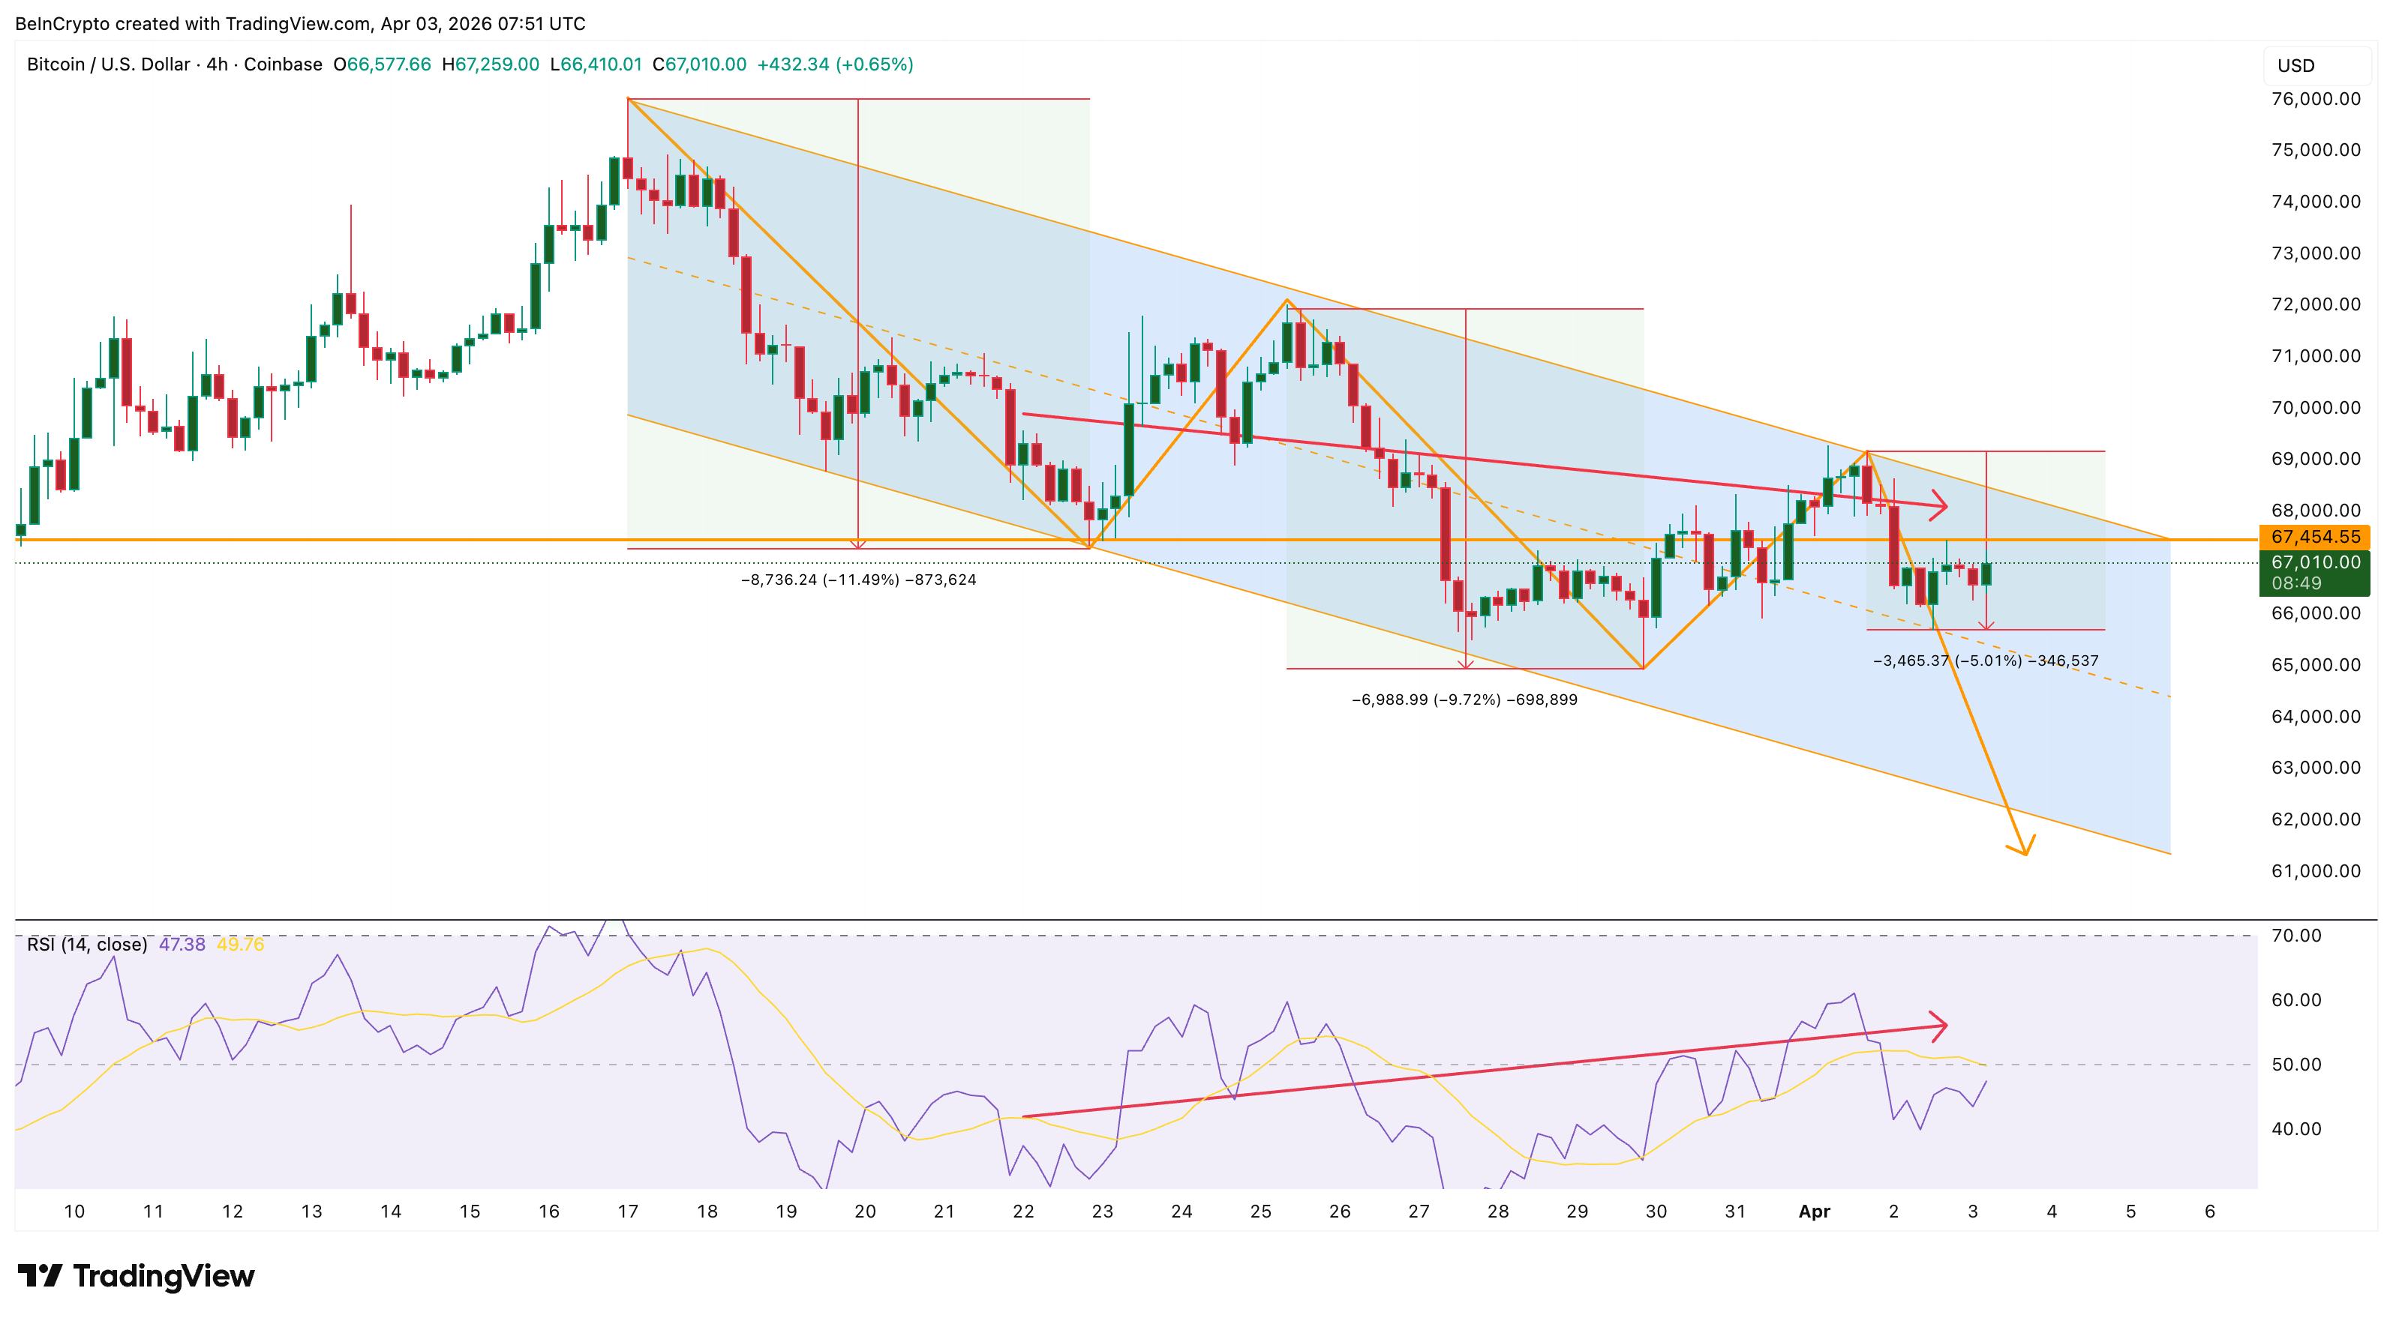The image size is (2393, 1321).
Task: Click the 76,000.00 price axis label
Action: 2315,99
